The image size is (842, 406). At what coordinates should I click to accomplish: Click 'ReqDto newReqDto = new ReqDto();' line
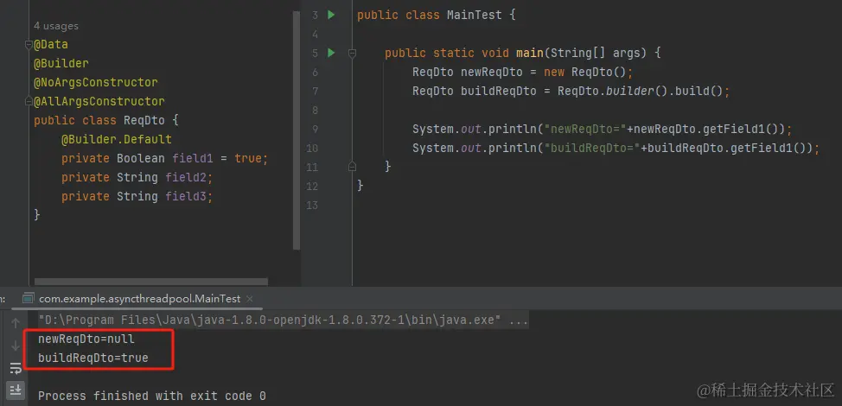point(522,72)
